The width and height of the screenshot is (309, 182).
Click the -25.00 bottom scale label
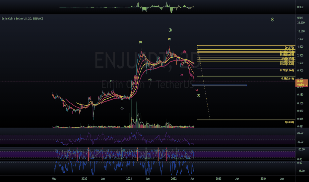tap(301, 171)
